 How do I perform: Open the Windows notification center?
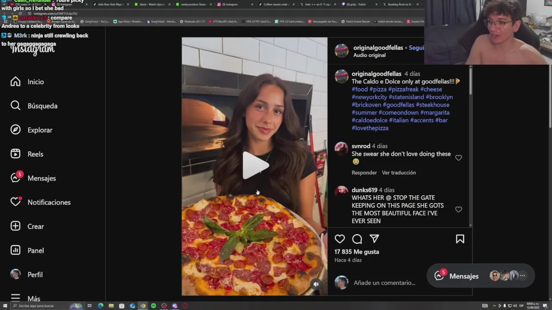[x=546, y=306]
